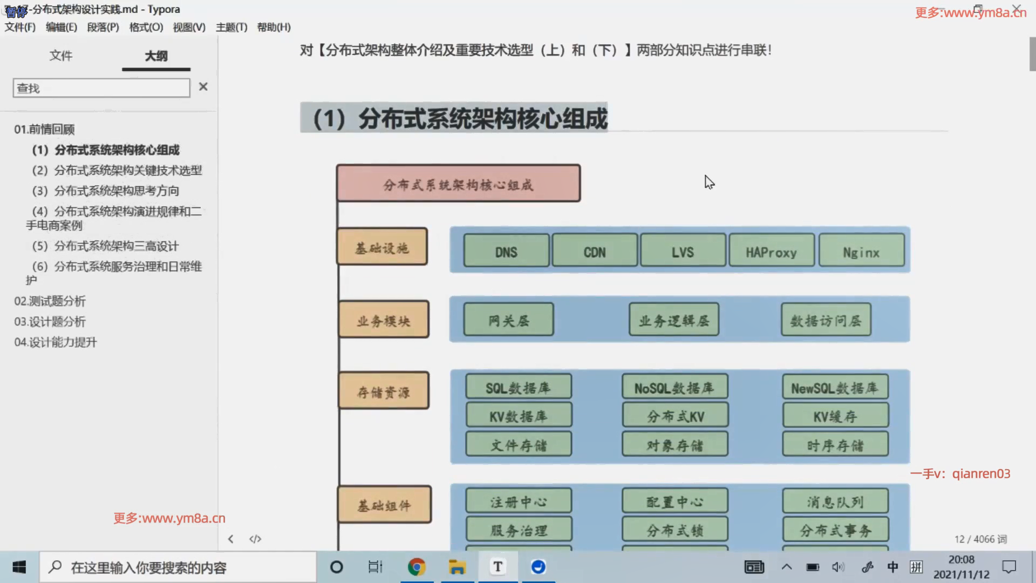The height and width of the screenshot is (583, 1036).
Task: Click the document vertical scrollbar thumb
Action: [x=1032, y=54]
